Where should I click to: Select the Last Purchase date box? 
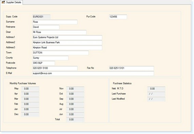click(156, 94)
